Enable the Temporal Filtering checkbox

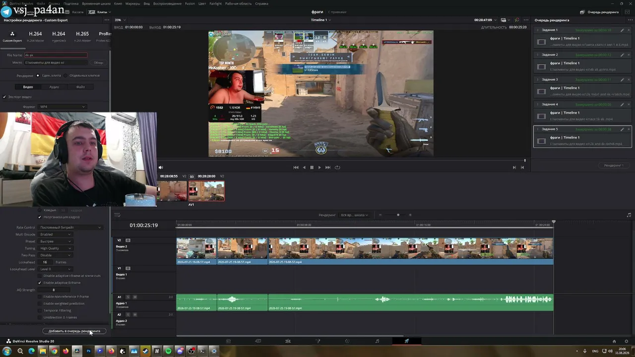point(40,310)
